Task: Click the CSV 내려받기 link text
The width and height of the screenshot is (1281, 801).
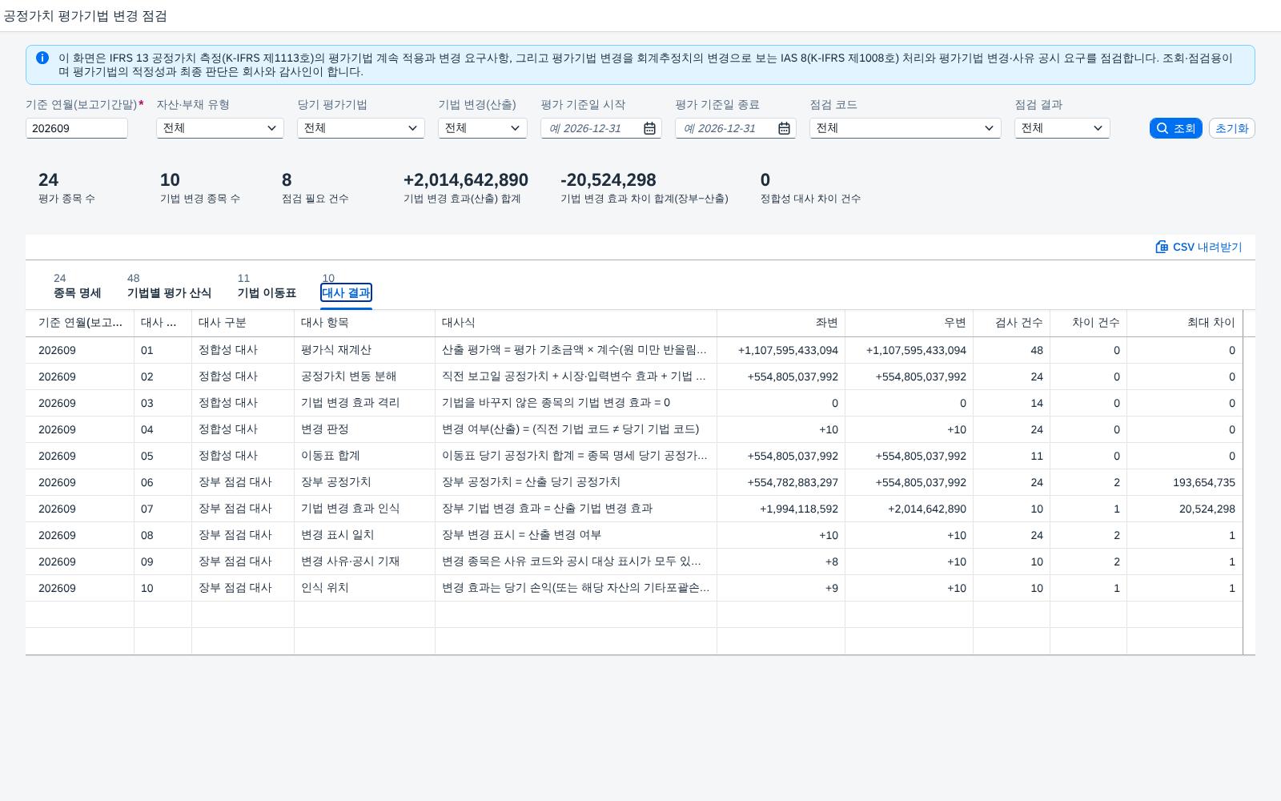Action: 1207,247
